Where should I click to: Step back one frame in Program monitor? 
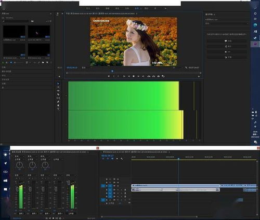tap(129, 76)
